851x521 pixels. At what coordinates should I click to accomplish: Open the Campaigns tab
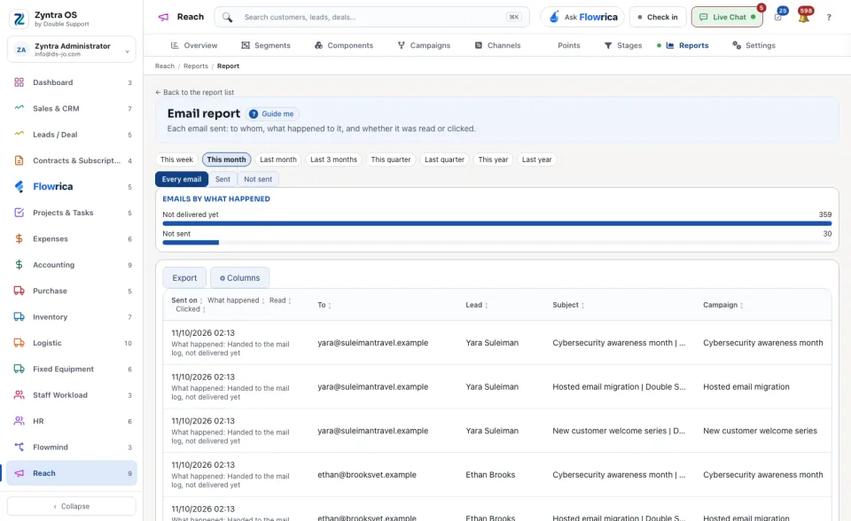424,45
